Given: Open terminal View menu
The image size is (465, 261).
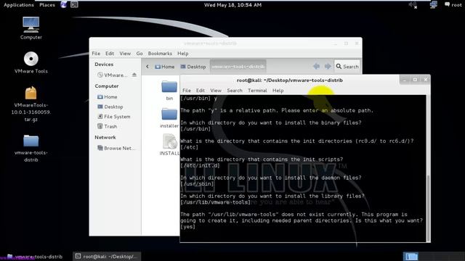Looking at the screenshot, I should click(216, 90).
